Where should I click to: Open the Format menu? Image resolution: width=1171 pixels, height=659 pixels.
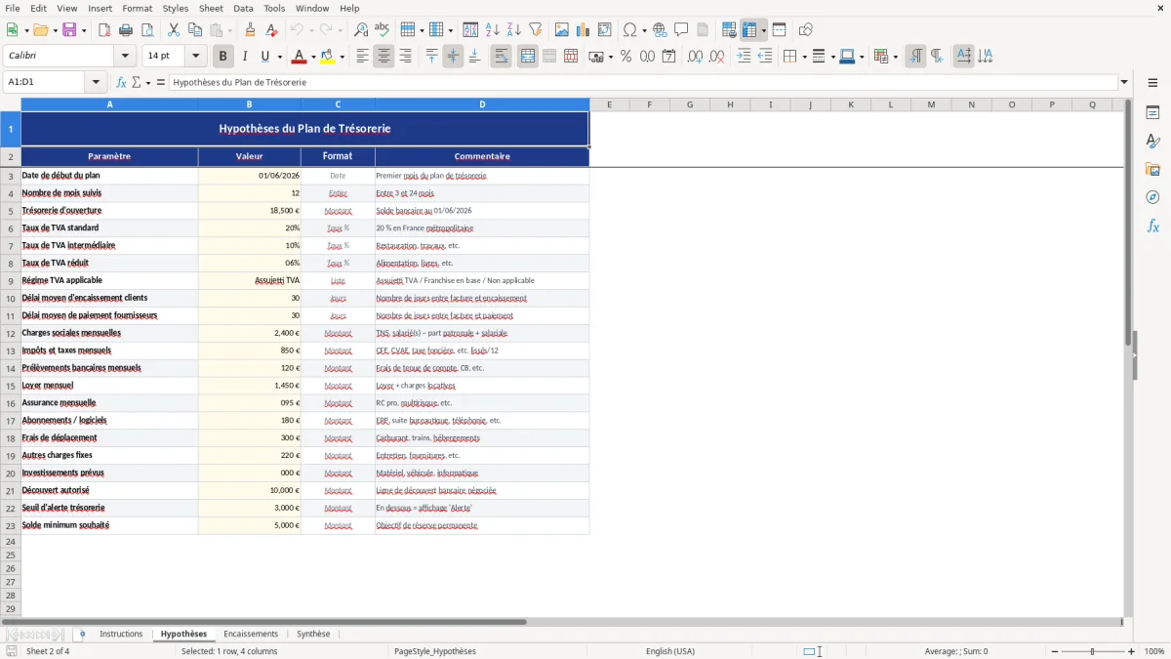coord(138,8)
